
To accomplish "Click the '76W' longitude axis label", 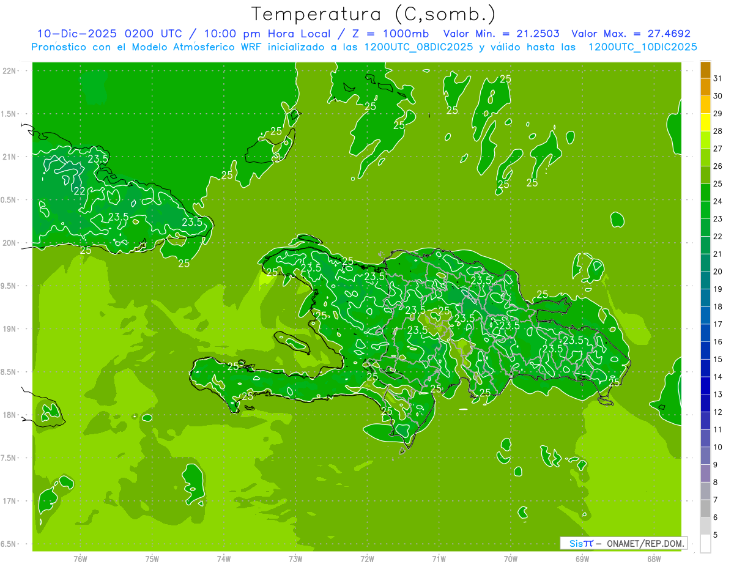I will tap(80, 559).
